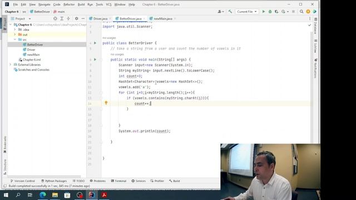The width and height of the screenshot is (356, 200).
Task: Open the Current File run configuration dropdown
Action: (246, 11)
